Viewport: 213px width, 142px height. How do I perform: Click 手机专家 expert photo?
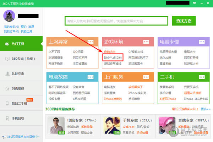pyautogui.click(x=112, y=126)
